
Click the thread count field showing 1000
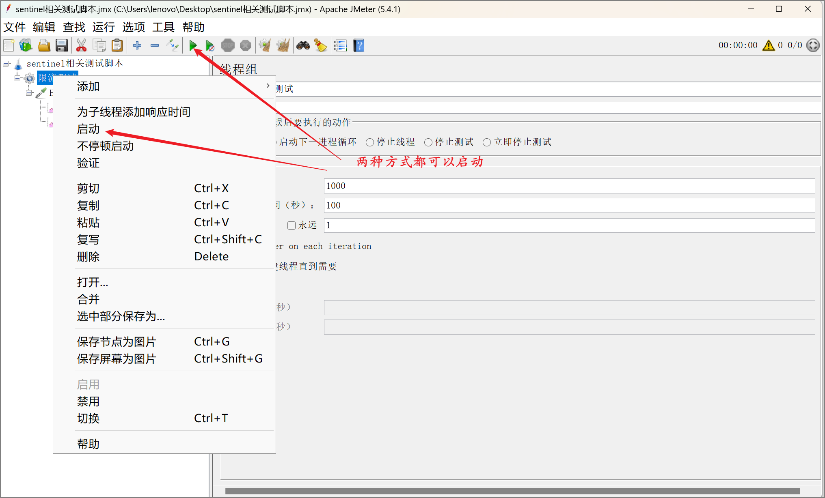click(569, 186)
